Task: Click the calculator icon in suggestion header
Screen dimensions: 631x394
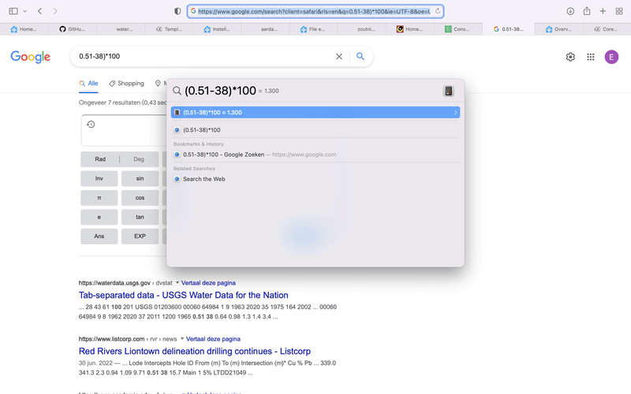Action: (448, 91)
